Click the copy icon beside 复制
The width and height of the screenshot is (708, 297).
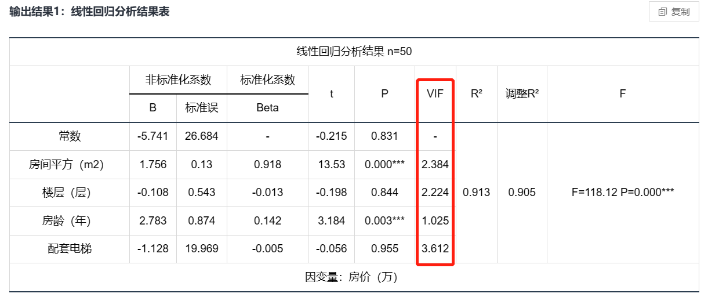pos(662,12)
